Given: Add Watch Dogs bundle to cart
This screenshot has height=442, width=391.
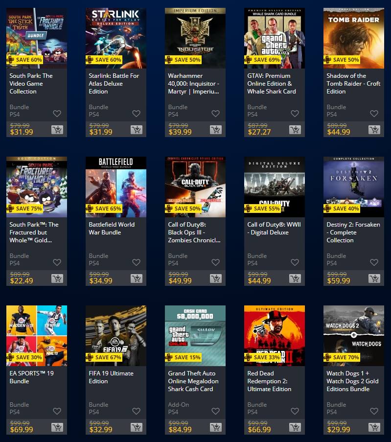Looking at the screenshot, I should [x=374, y=427].
